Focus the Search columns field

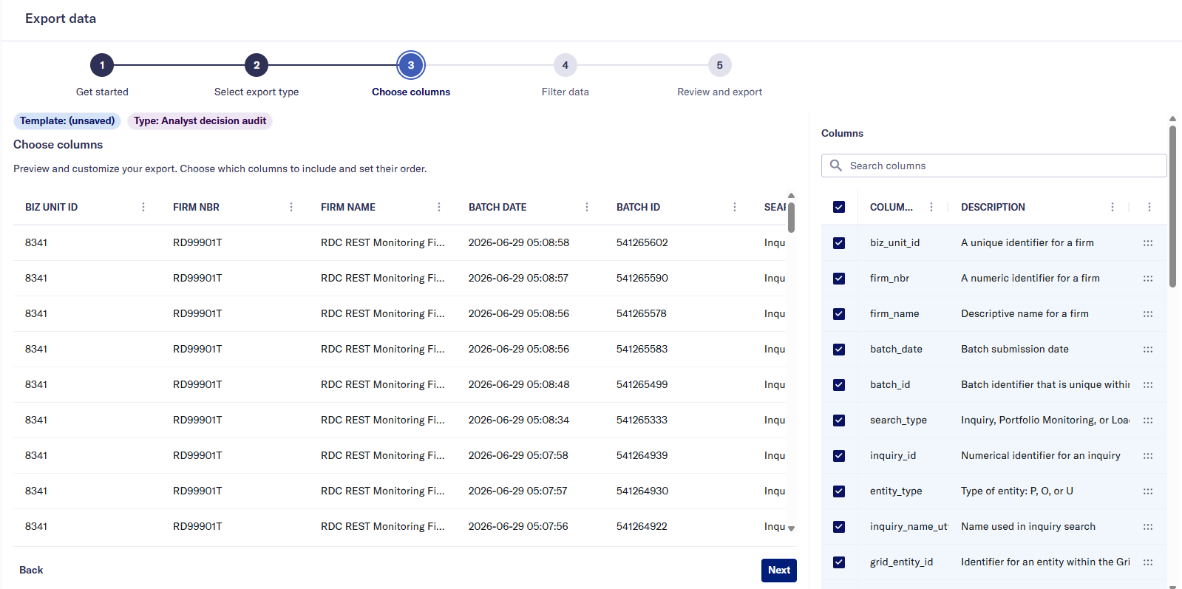point(994,166)
